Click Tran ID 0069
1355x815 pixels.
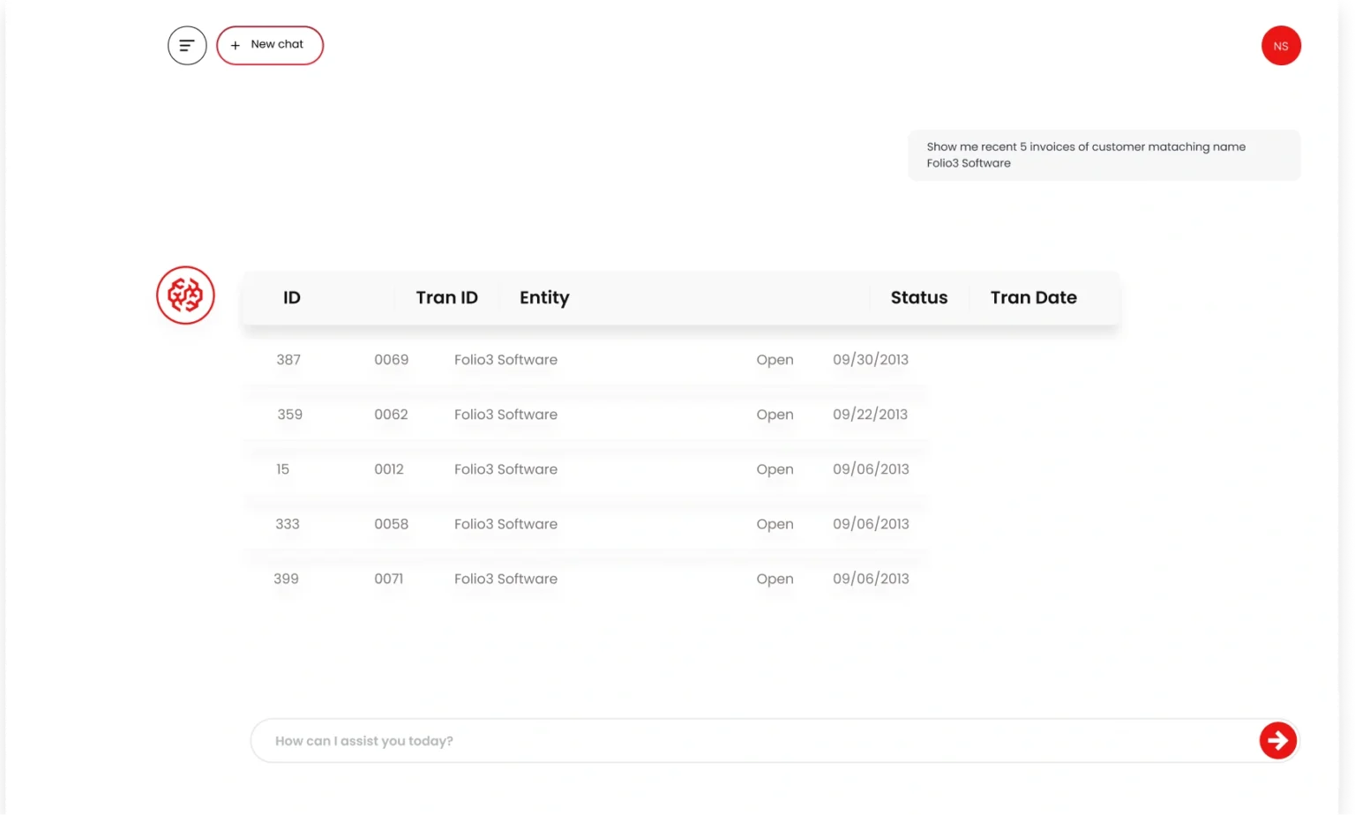point(391,360)
